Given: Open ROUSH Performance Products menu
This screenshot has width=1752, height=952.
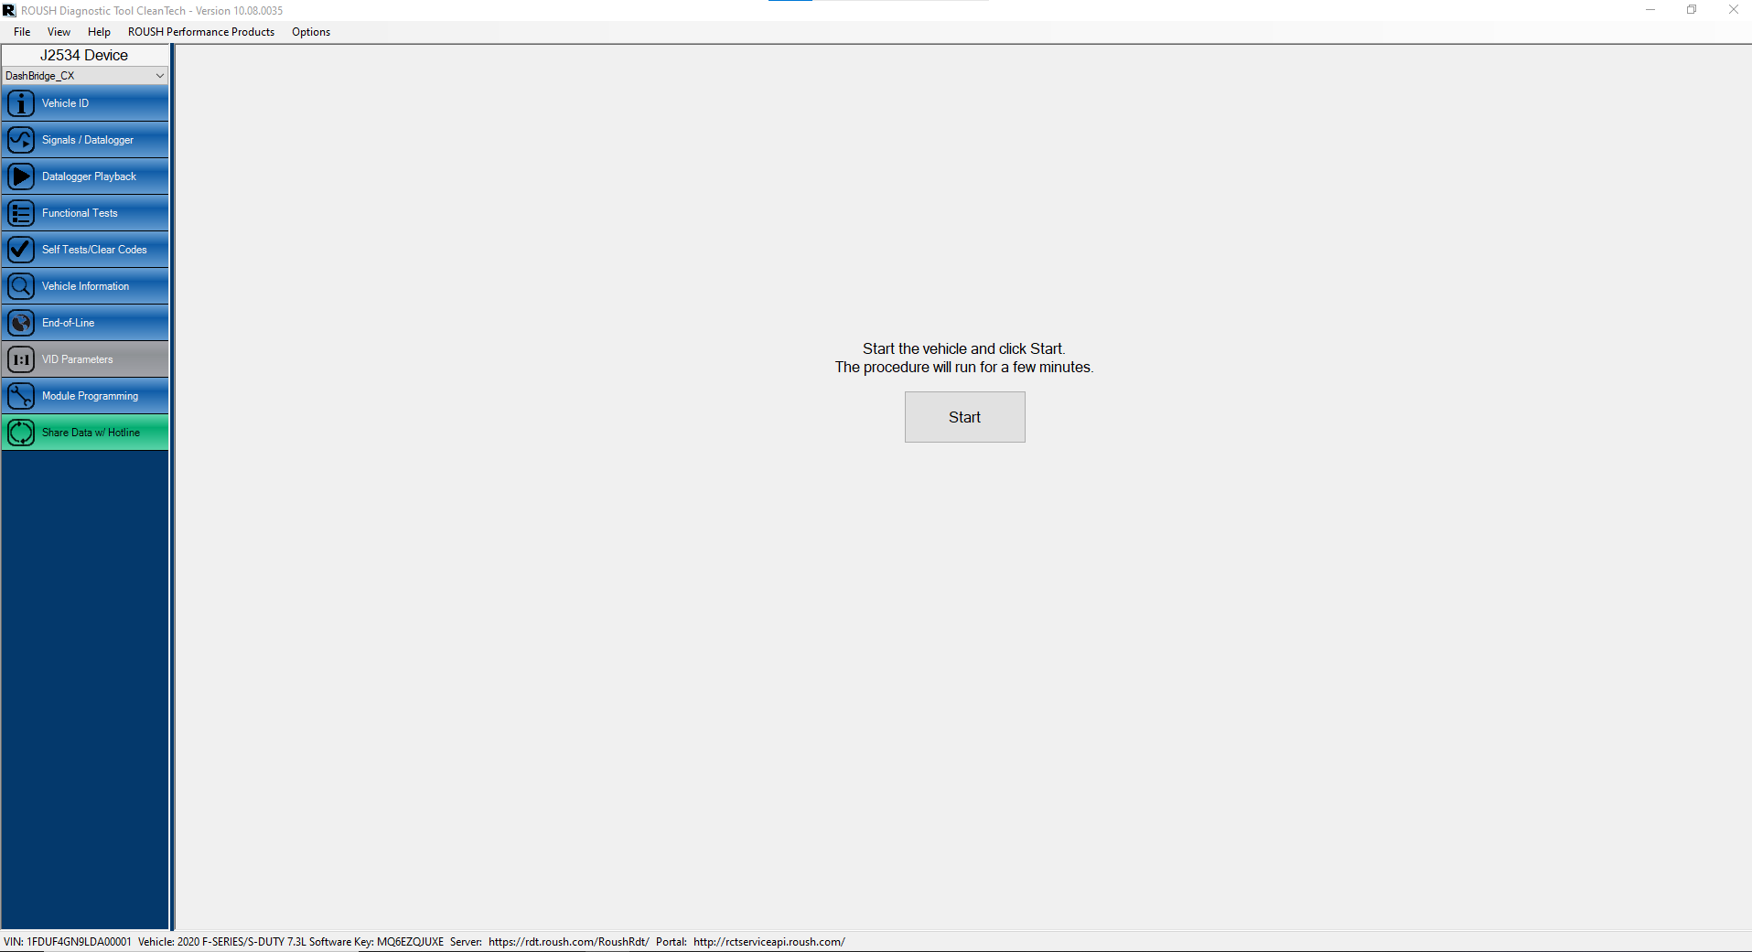Looking at the screenshot, I should pyautogui.click(x=200, y=32).
